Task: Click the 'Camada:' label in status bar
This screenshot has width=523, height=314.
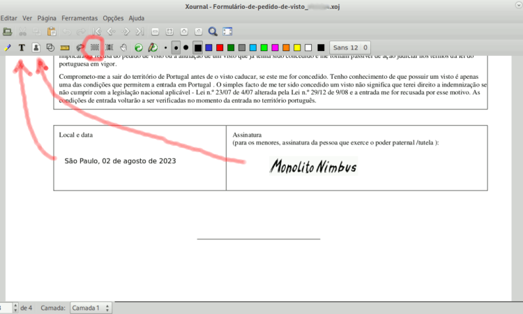Action: 53,308
